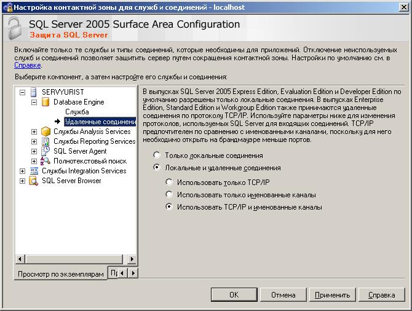Click the Применить button
Viewport: 412px width, 311px height.
pos(333,295)
